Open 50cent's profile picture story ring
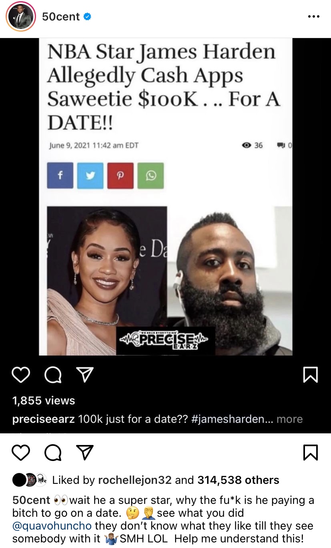The width and height of the screenshot is (331, 548). point(21,16)
